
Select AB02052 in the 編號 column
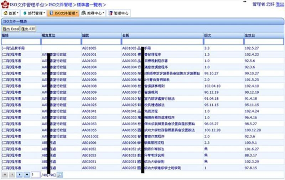tap(89, 168)
